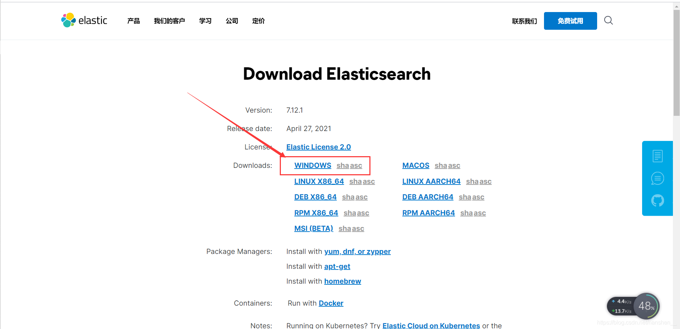Click the sha link next to LINUX AARCH64
Screen dimensions: 680x329
click(x=472, y=181)
